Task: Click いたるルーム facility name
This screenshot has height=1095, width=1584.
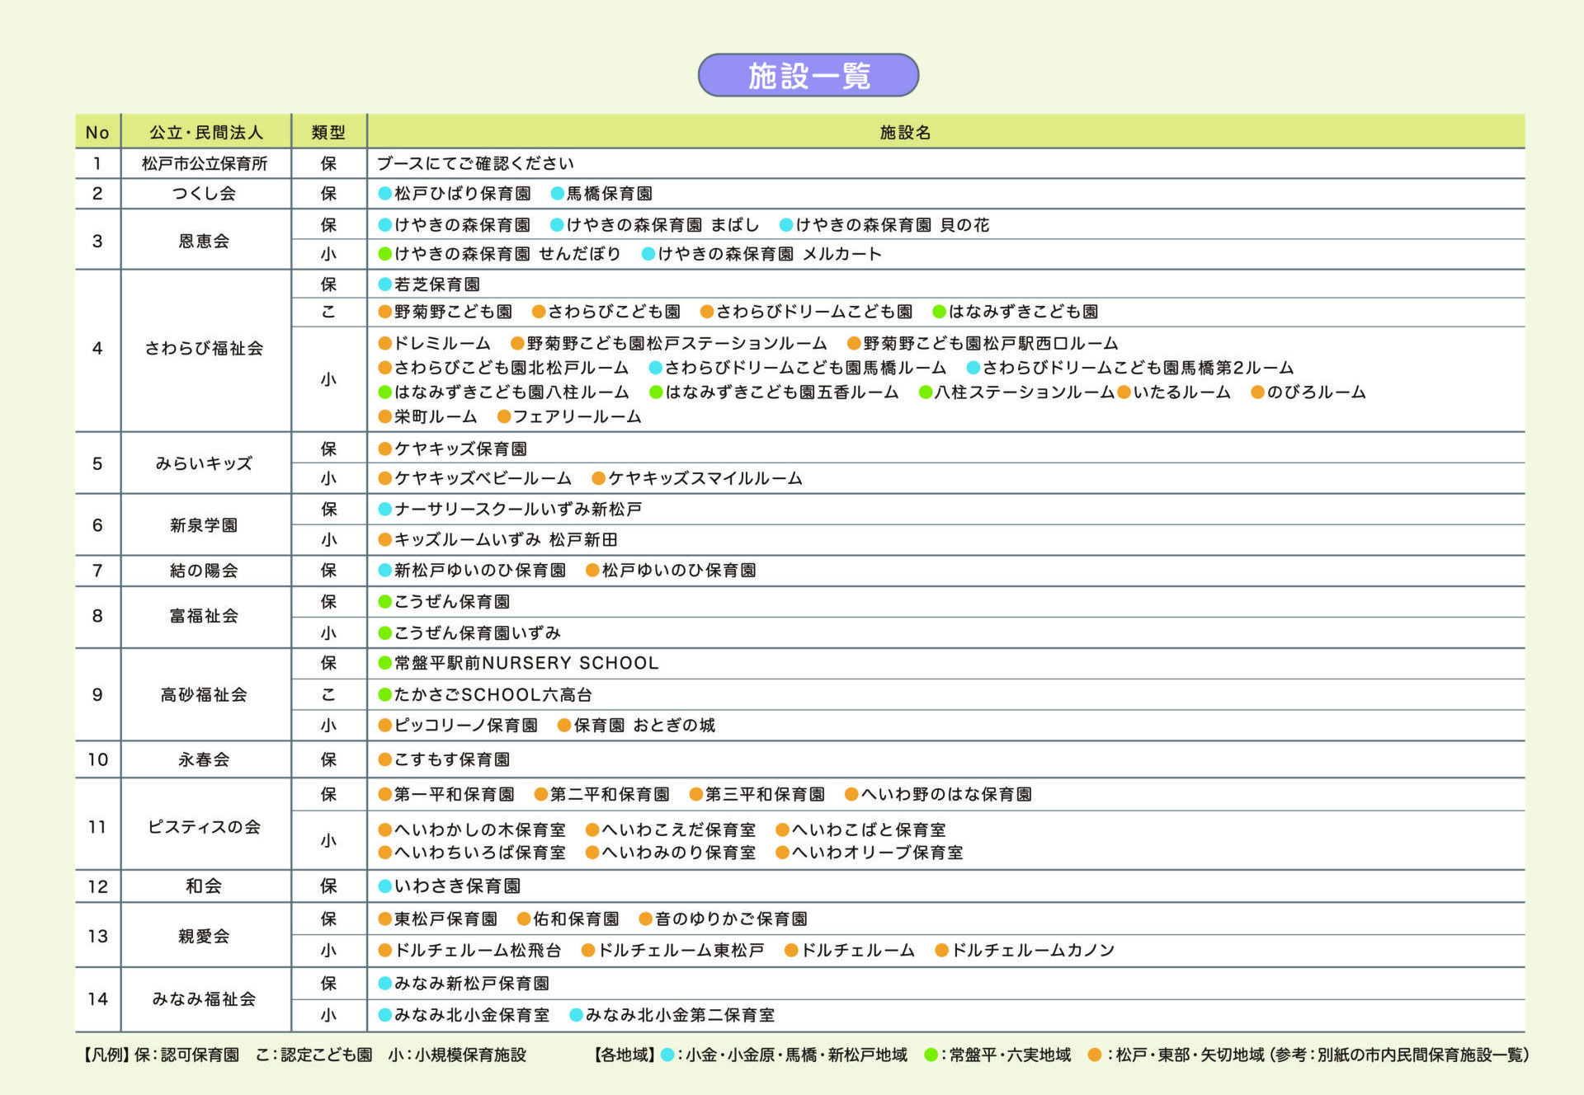Action: (1181, 392)
